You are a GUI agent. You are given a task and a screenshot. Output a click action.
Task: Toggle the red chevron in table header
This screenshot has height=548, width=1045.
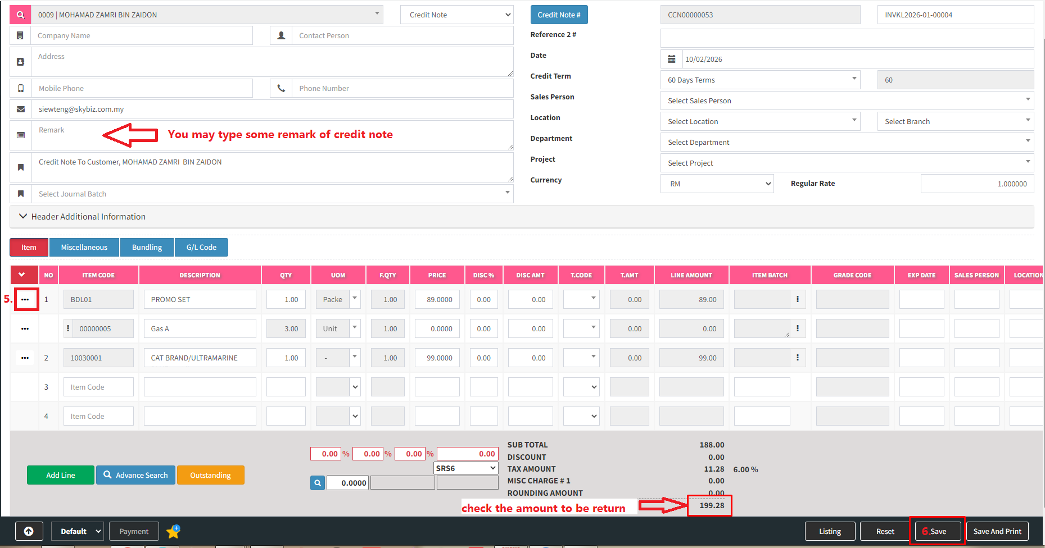tap(22, 275)
